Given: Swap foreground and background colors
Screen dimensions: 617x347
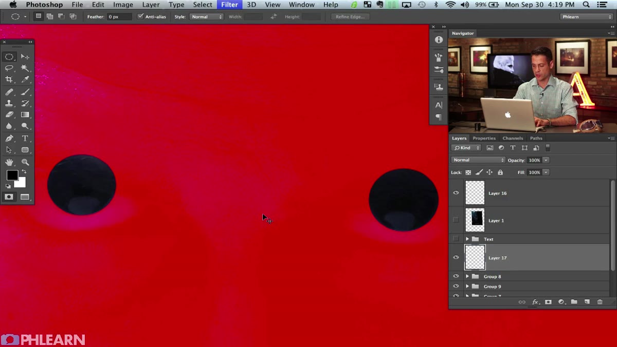Looking at the screenshot, I should (x=24, y=171).
